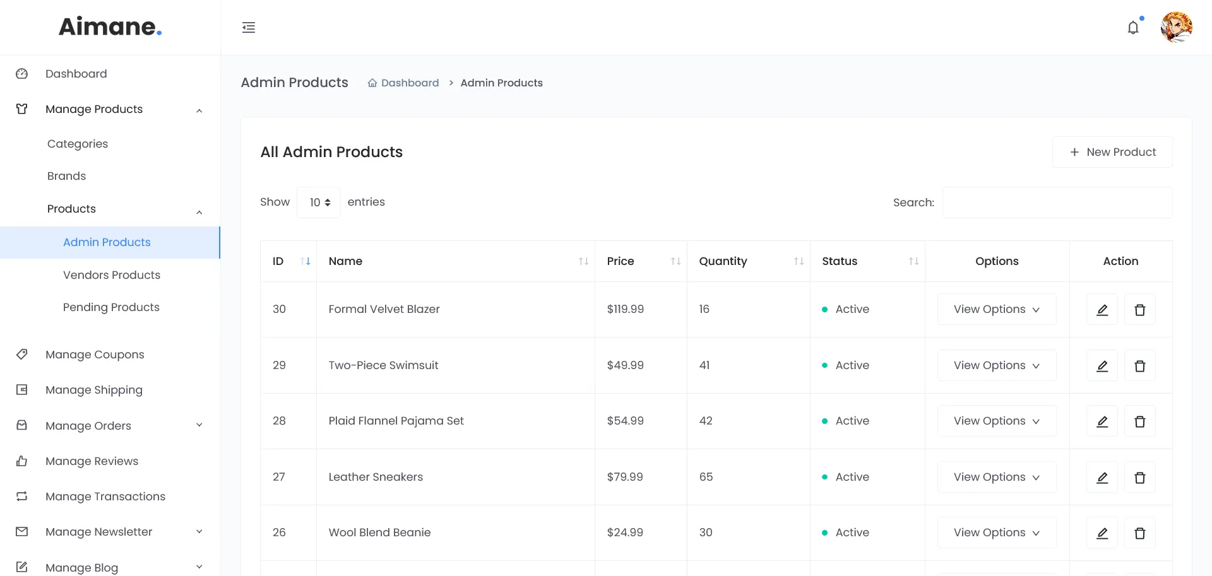Open Pending Products in the sidebar

(110, 307)
